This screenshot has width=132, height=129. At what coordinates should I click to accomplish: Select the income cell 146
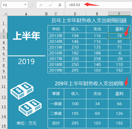pos(75,42)
